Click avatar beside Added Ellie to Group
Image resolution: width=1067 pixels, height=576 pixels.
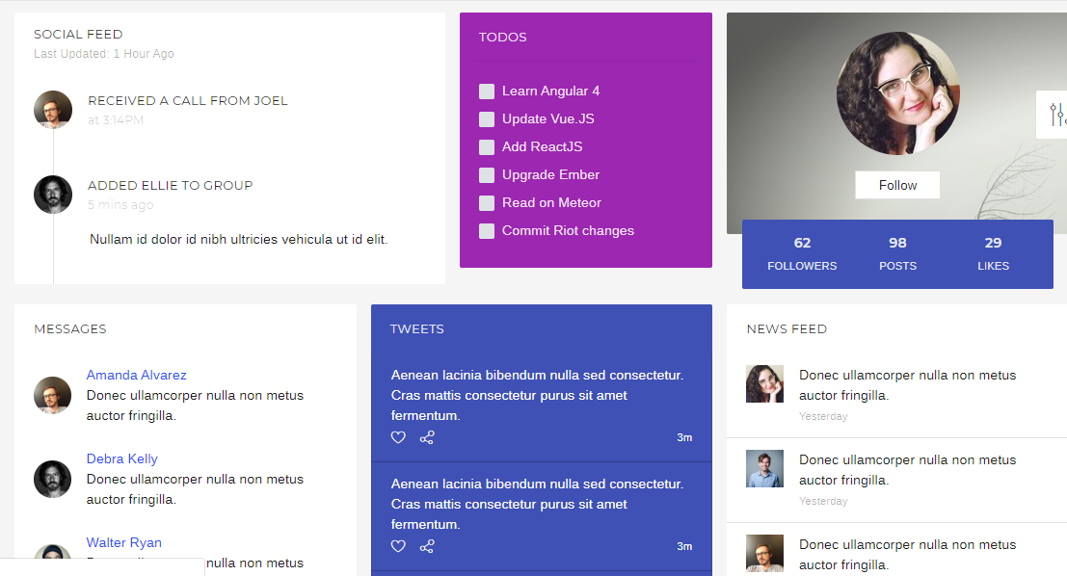coord(53,195)
